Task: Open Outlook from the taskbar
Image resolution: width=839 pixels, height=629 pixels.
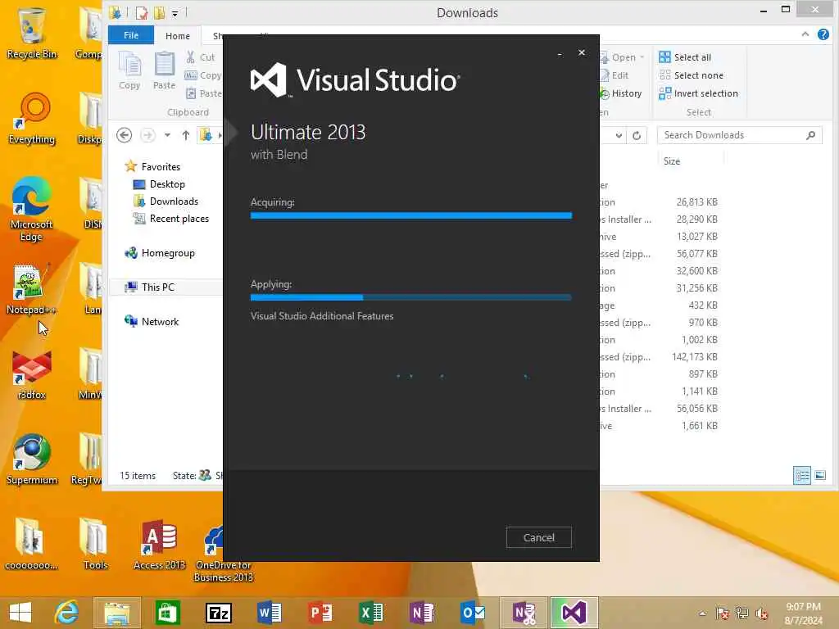Action: (473, 613)
